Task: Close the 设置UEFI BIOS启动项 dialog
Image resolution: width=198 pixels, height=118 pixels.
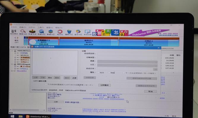Action: pyautogui.click(x=159, y=48)
